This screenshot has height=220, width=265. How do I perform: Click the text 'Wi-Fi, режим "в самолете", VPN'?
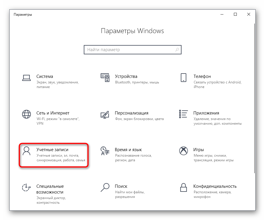(58, 121)
